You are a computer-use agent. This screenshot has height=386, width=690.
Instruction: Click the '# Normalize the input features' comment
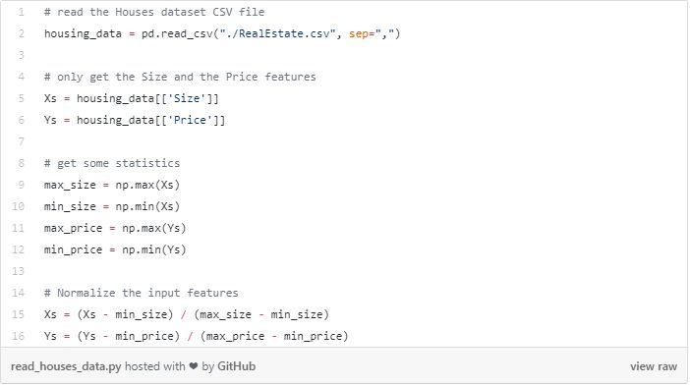(x=141, y=293)
